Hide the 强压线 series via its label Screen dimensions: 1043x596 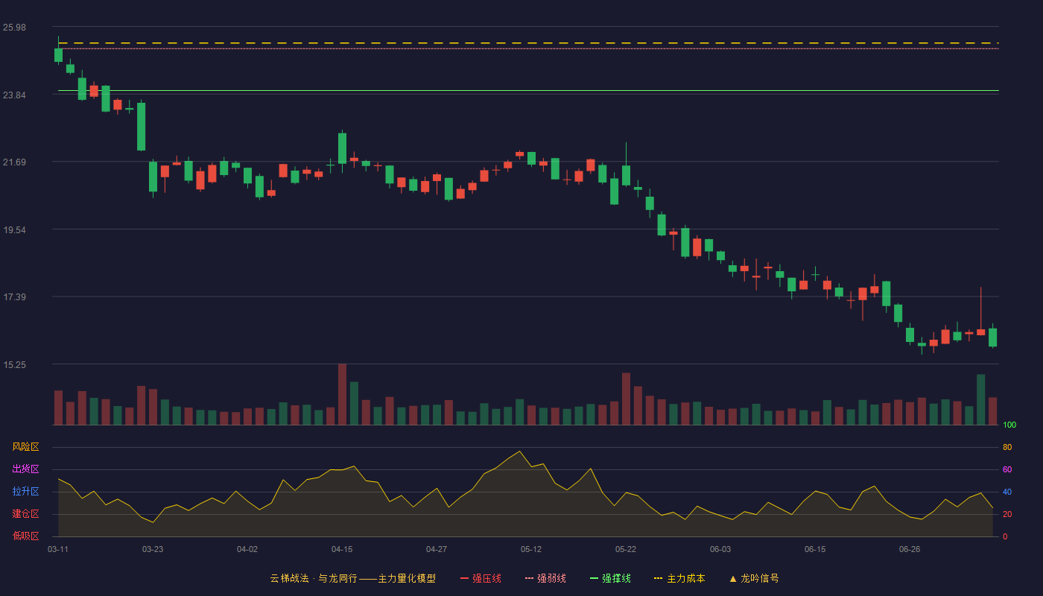[486, 578]
